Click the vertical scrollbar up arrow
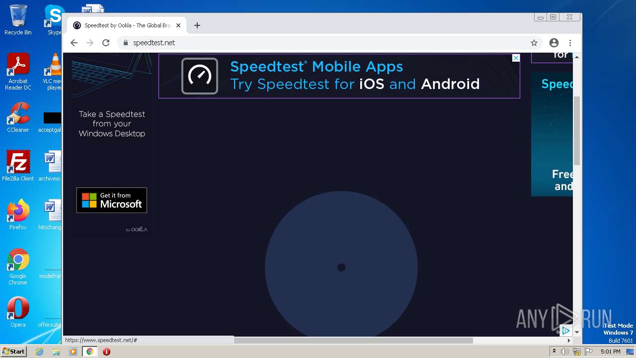 point(577,57)
